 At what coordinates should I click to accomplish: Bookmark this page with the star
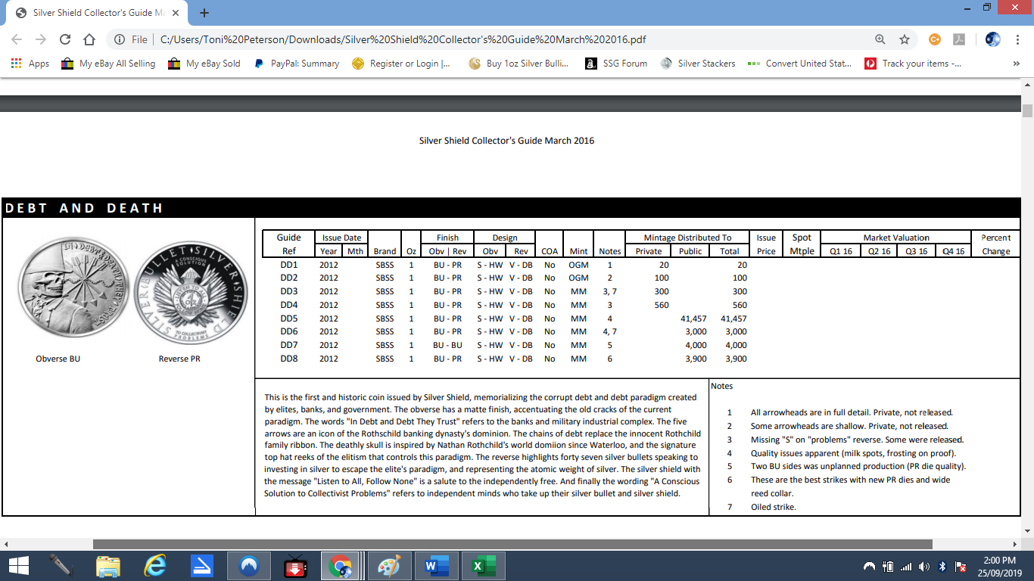(904, 39)
